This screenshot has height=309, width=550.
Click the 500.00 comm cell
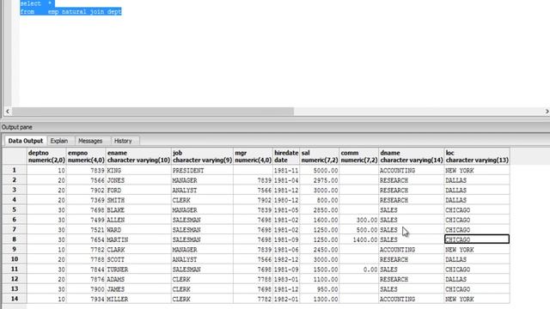pyautogui.click(x=359, y=230)
